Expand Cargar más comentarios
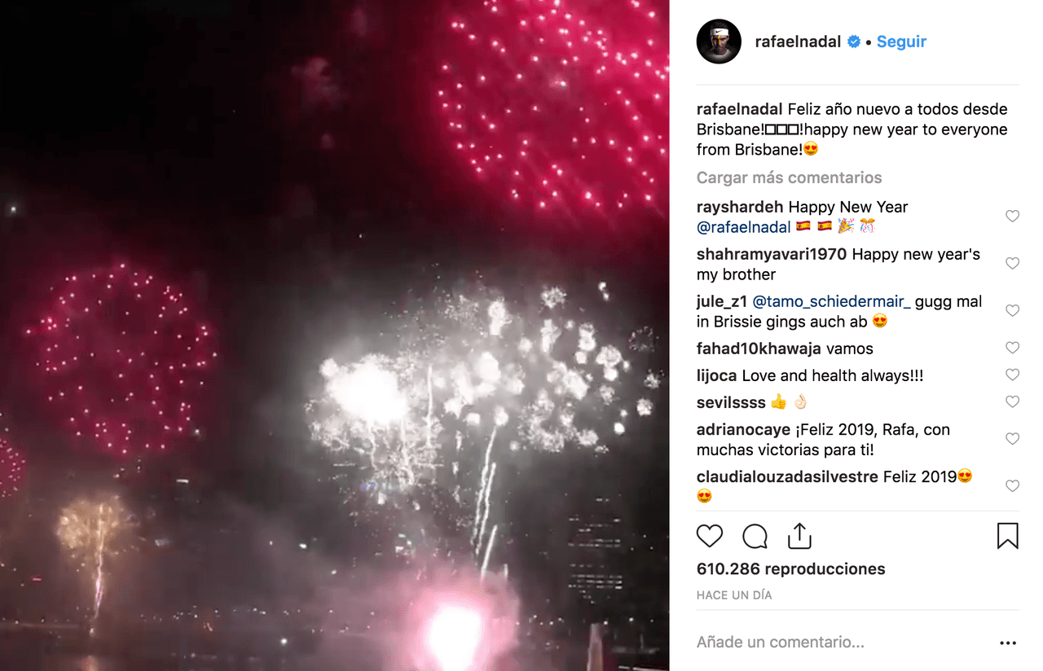1043x671 pixels. tap(789, 178)
